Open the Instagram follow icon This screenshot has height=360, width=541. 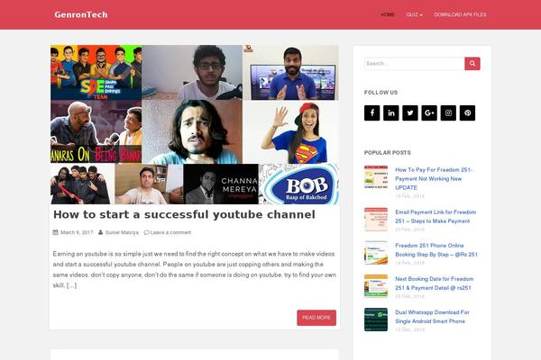click(448, 113)
